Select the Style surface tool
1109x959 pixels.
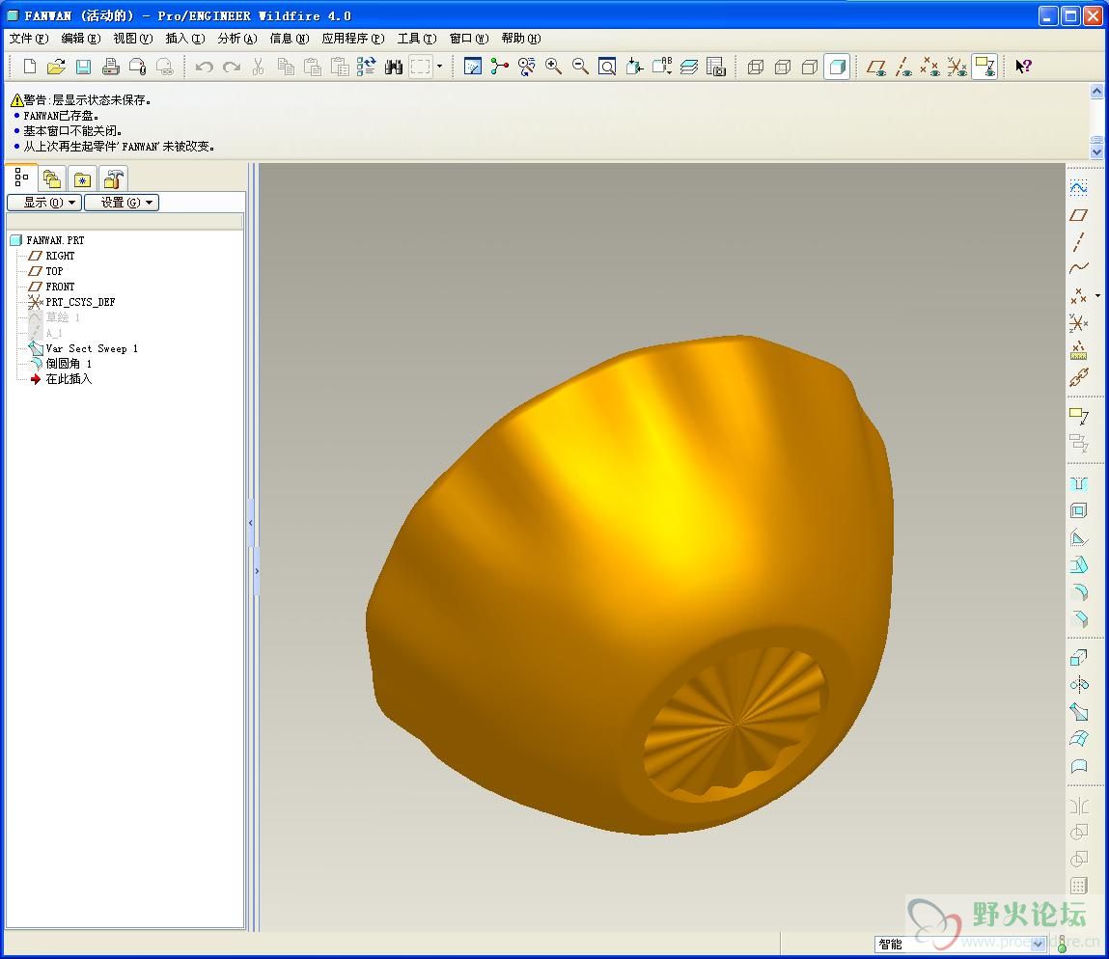click(x=1078, y=766)
